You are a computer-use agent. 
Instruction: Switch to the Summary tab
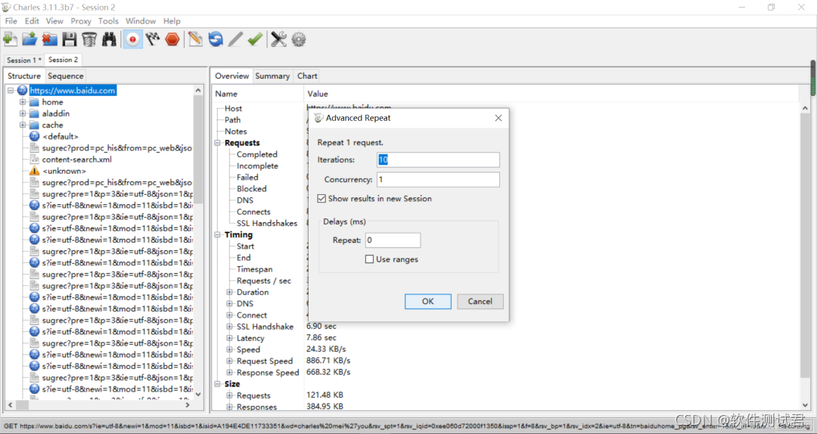tap(272, 76)
